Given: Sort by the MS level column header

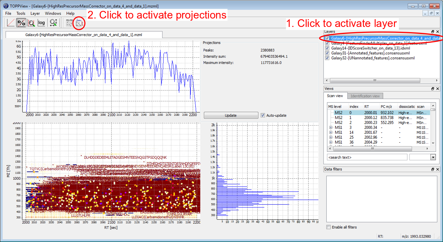Looking at the screenshot, I should tap(338, 106).
